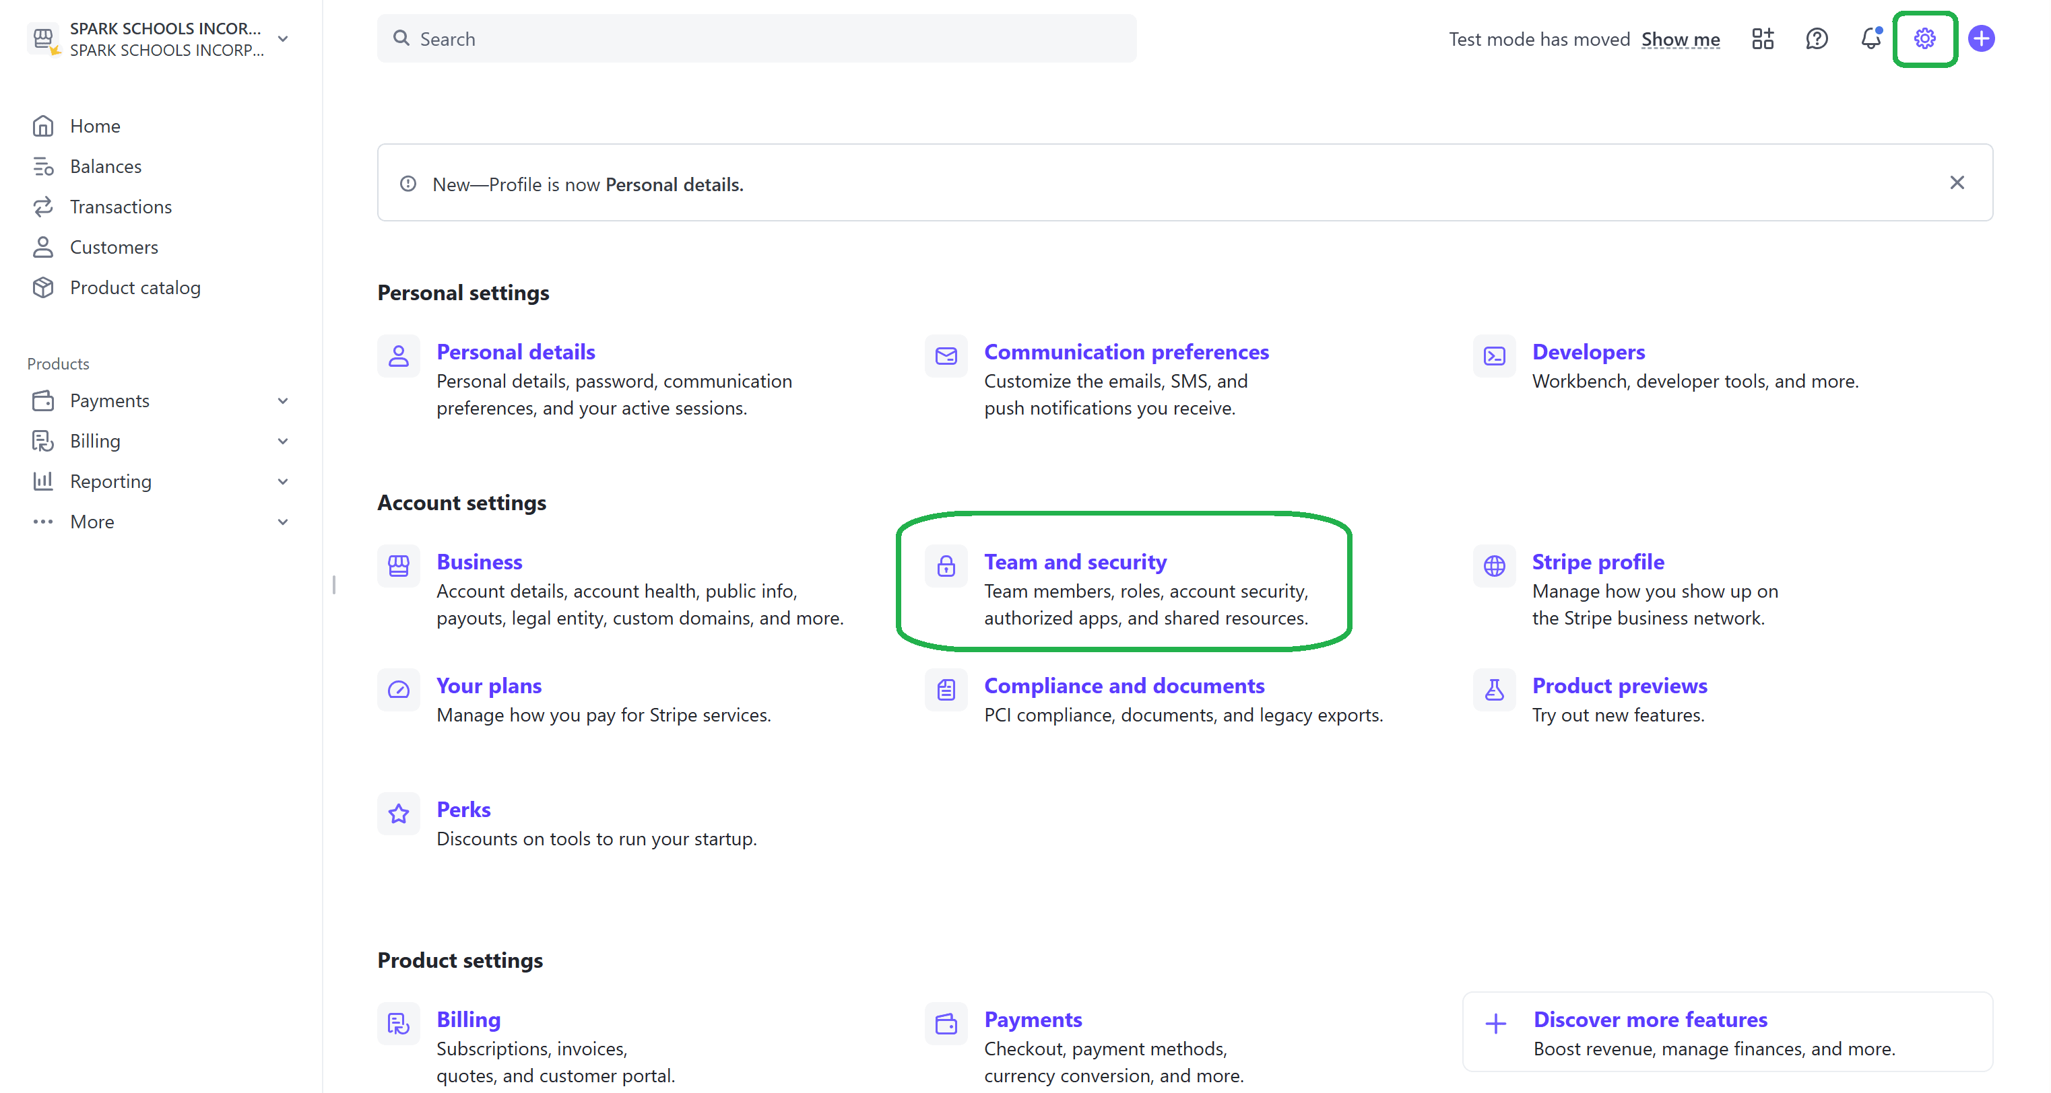Image resolution: width=2051 pixels, height=1093 pixels.
Task: Click the Team and security lock icon
Action: (x=945, y=565)
